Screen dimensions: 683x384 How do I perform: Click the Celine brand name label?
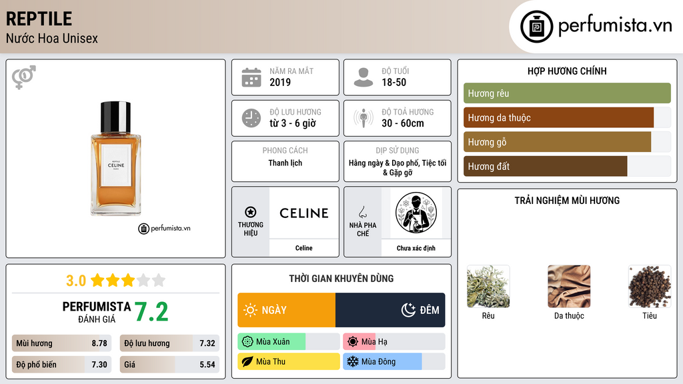(x=303, y=248)
